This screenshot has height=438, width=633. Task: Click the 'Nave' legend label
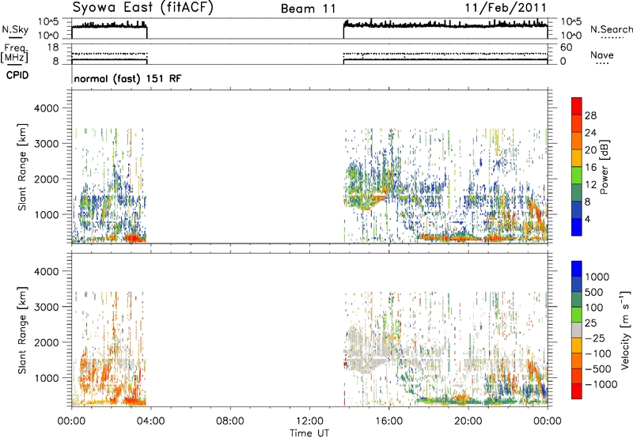click(602, 55)
